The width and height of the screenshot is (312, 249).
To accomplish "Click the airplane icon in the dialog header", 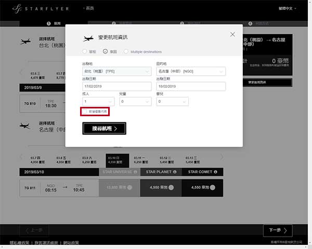I will pyautogui.click(x=89, y=39).
